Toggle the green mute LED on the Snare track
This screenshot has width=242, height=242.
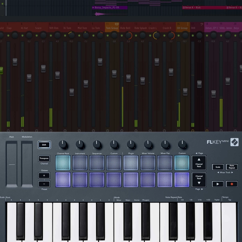coord(36,35)
